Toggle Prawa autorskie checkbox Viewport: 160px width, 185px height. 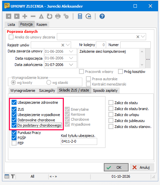coord(88,79)
